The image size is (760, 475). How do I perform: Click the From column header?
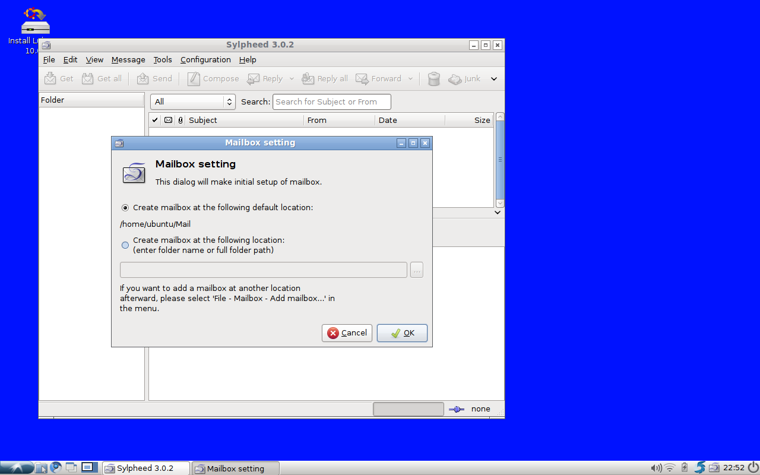(x=340, y=120)
